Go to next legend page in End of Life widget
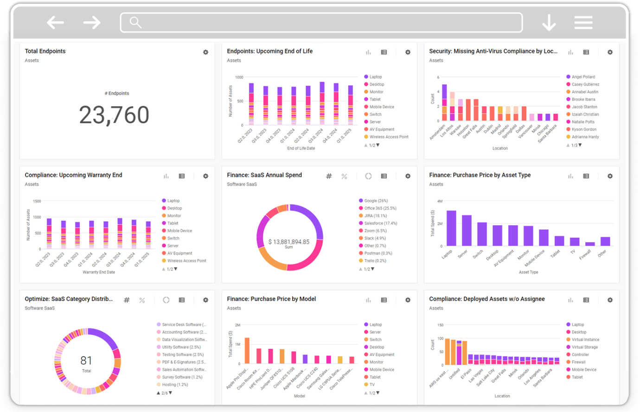The image size is (640, 412). [378, 145]
